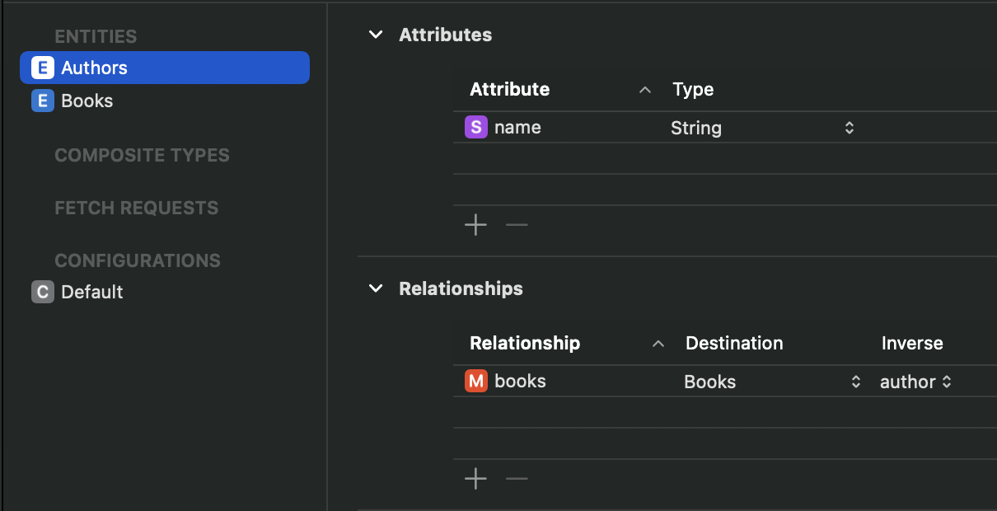Click the orange M icon for books
Viewport: 997px width, 511px height.
tap(475, 382)
